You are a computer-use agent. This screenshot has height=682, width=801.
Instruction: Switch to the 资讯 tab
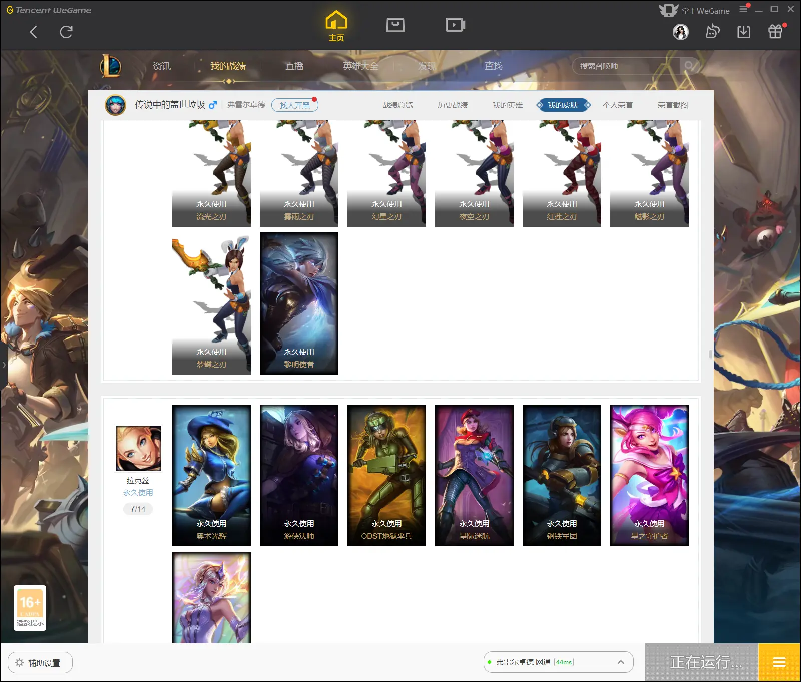coord(162,66)
